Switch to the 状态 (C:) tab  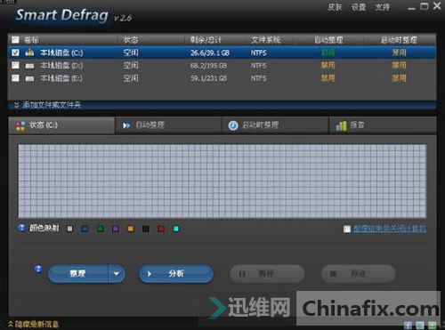point(61,125)
